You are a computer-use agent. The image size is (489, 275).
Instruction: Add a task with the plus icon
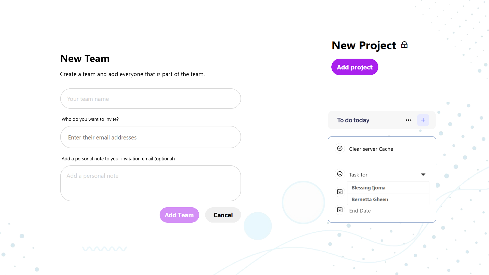pyautogui.click(x=423, y=120)
